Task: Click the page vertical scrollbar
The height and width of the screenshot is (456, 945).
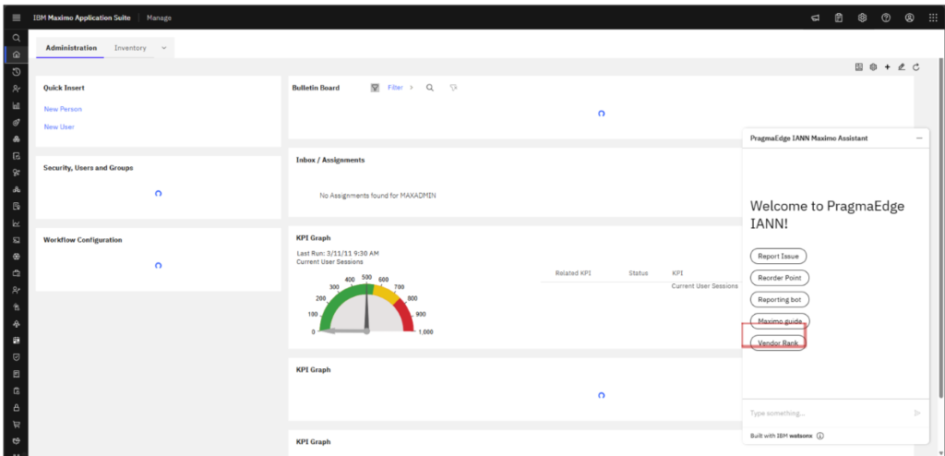Action: pyautogui.click(x=940, y=229)
